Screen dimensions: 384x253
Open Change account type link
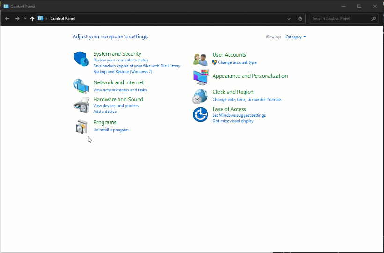click(237, 62)
